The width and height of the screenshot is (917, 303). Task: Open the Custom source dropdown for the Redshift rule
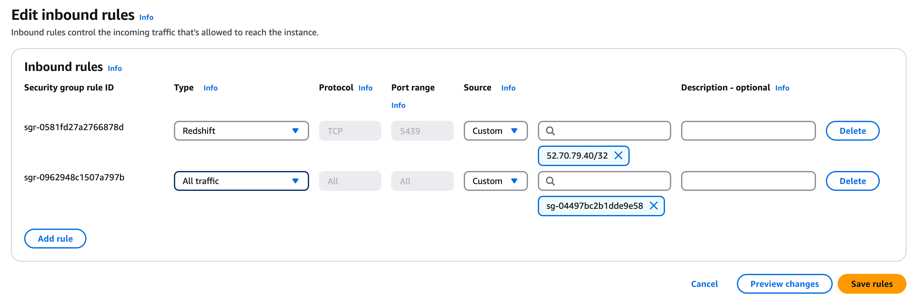click(x=495, y=131)
